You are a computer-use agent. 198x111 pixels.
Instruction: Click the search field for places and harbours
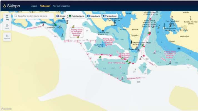pos(34,16)
